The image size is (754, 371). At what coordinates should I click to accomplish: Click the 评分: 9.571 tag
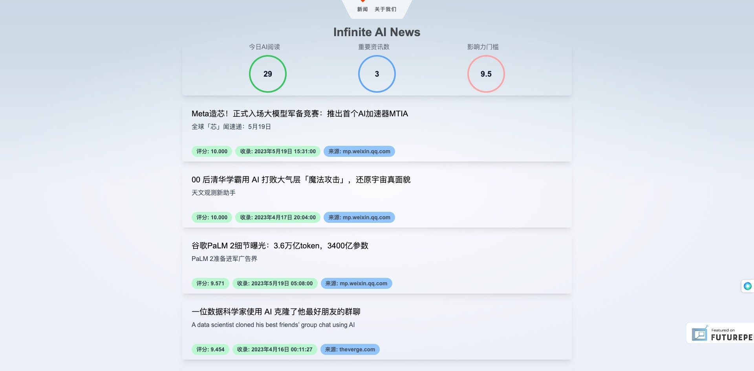point(210,283)
